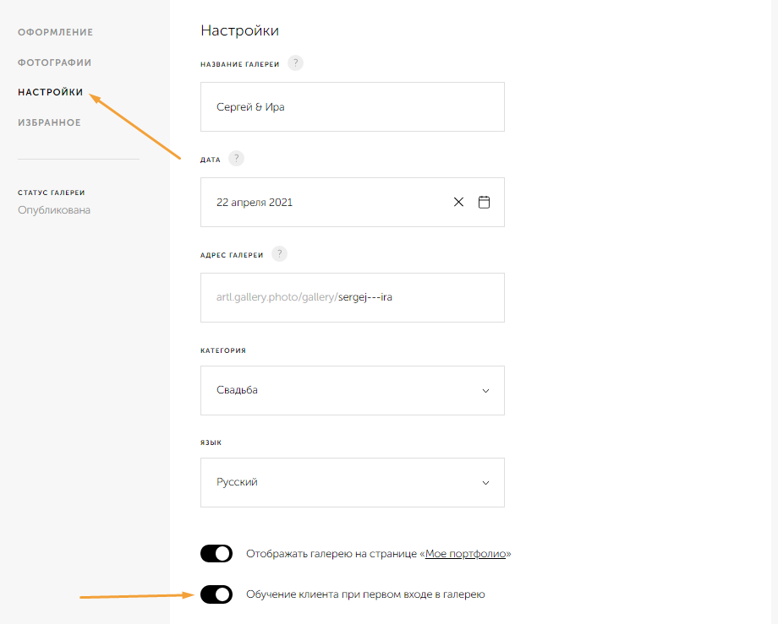Expand the Язык dropdown
The image size is (778, 624).
pos(352,482)
